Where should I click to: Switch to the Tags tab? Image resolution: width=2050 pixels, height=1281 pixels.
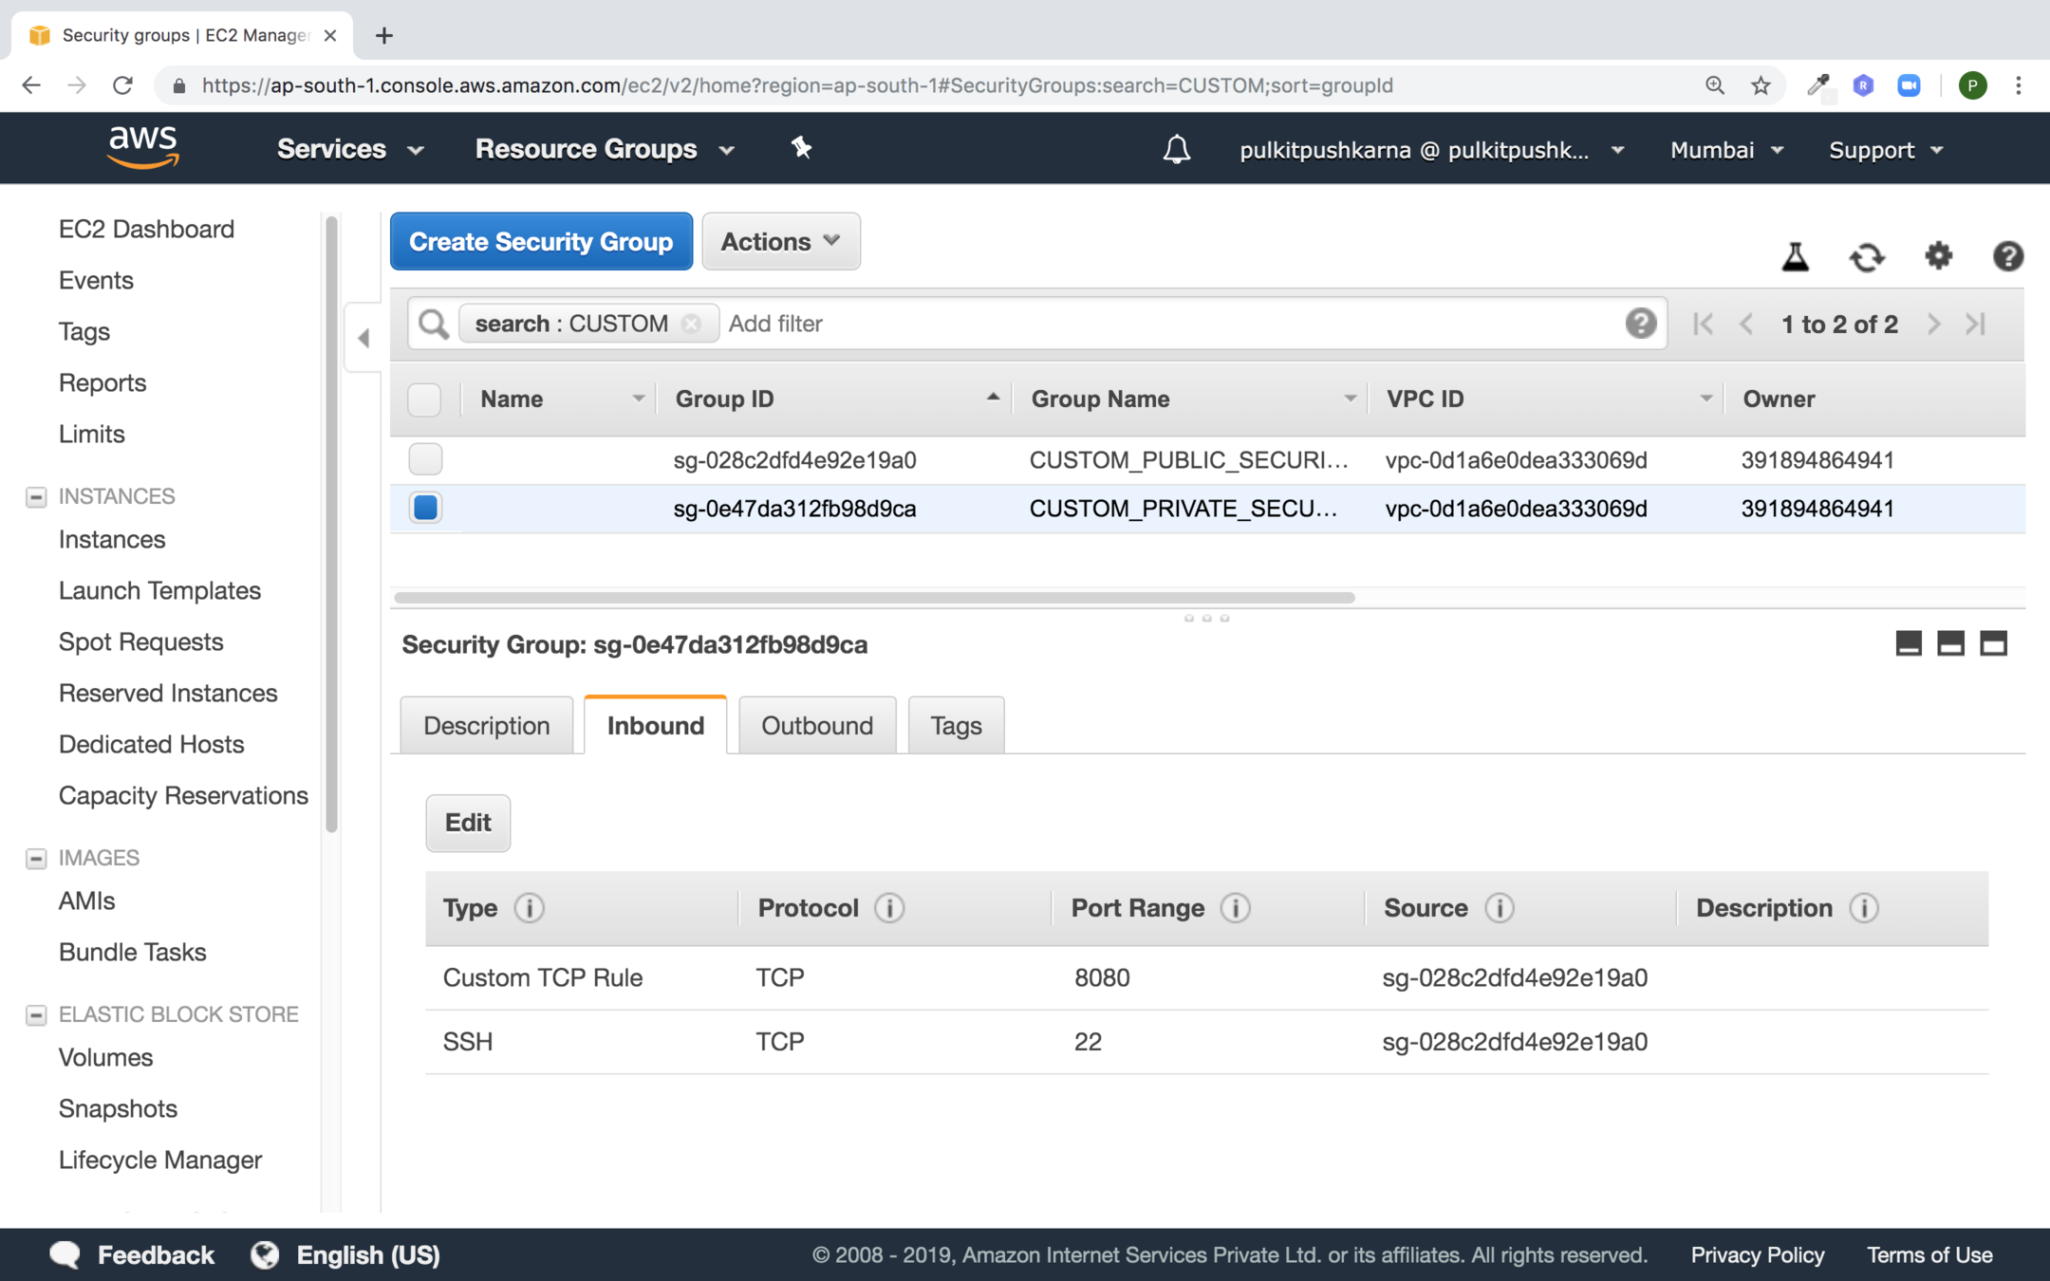[x=956, y=726]
